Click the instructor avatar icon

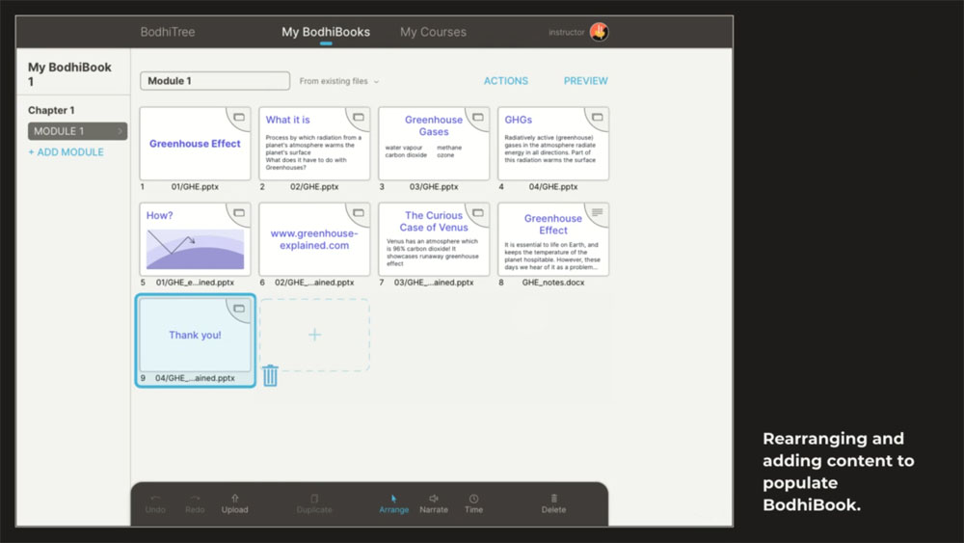599,32
